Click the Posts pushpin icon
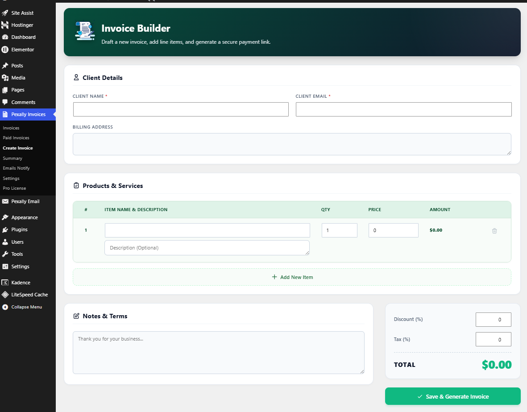 5,66
